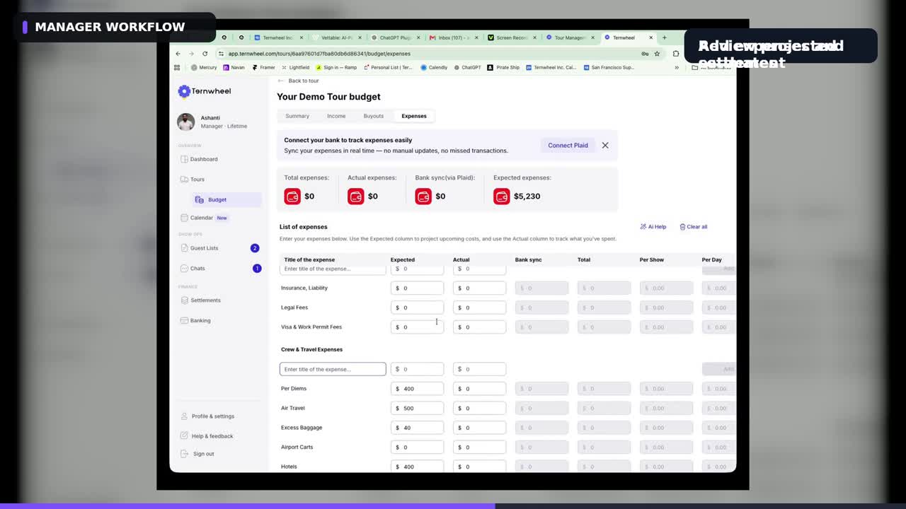906x509 pixels.
Task: Focus the Crew & Travel expense title field
Action: pos(333,369)
